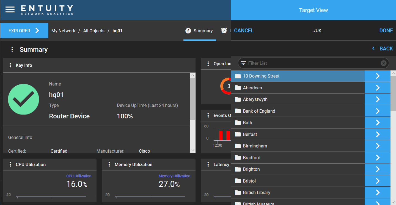
Task: Drill into the 10 Downing Street folder
Action: click(377, 76)
